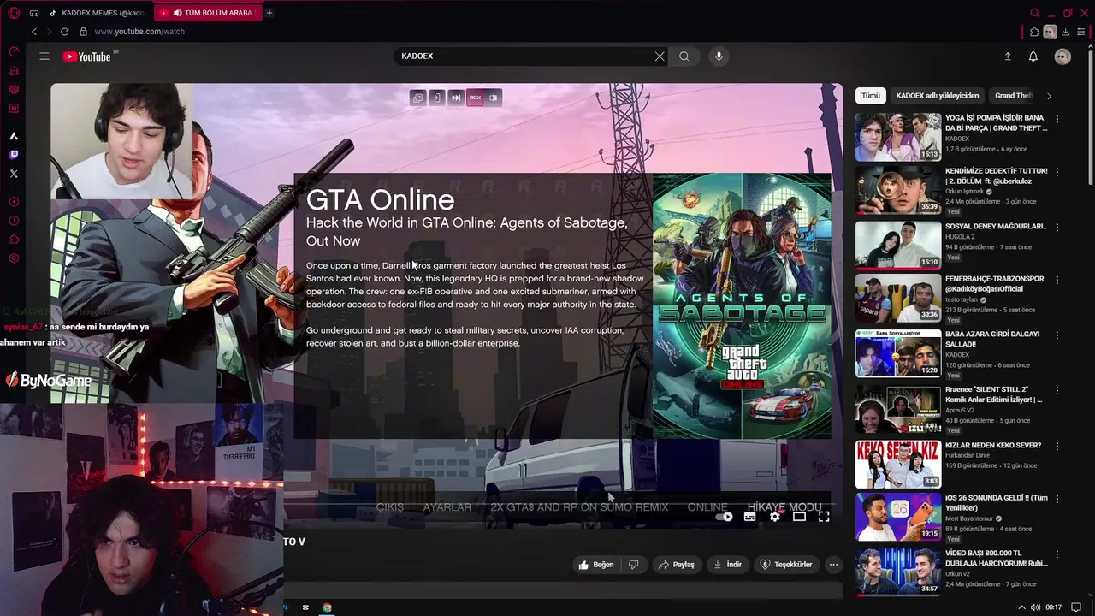Reload the page
The height and width of the screenshot is (616, 1095).
[x=64, y=32]
